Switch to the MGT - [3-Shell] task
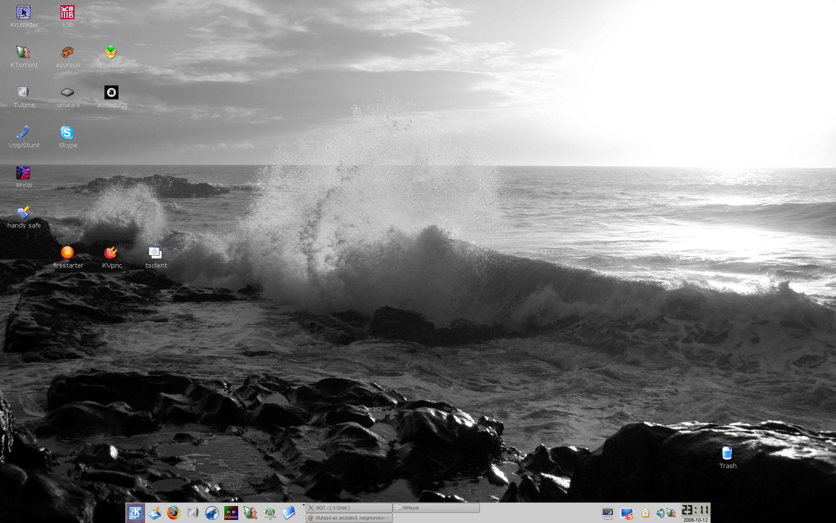This screenshot has width=836, height=523. coord(349,508)
